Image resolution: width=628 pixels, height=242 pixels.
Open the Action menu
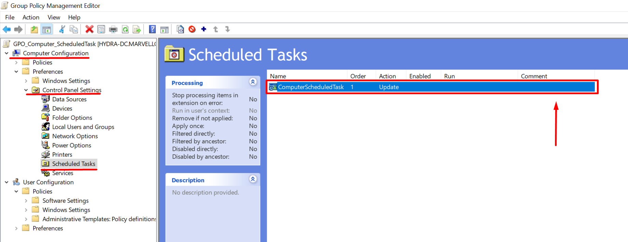tap(31, 17)
